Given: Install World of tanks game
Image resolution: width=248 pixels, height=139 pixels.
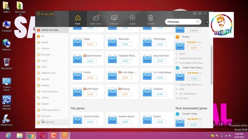Looking at the screenshot, I should pyautogui.click(x=90, y=122).
